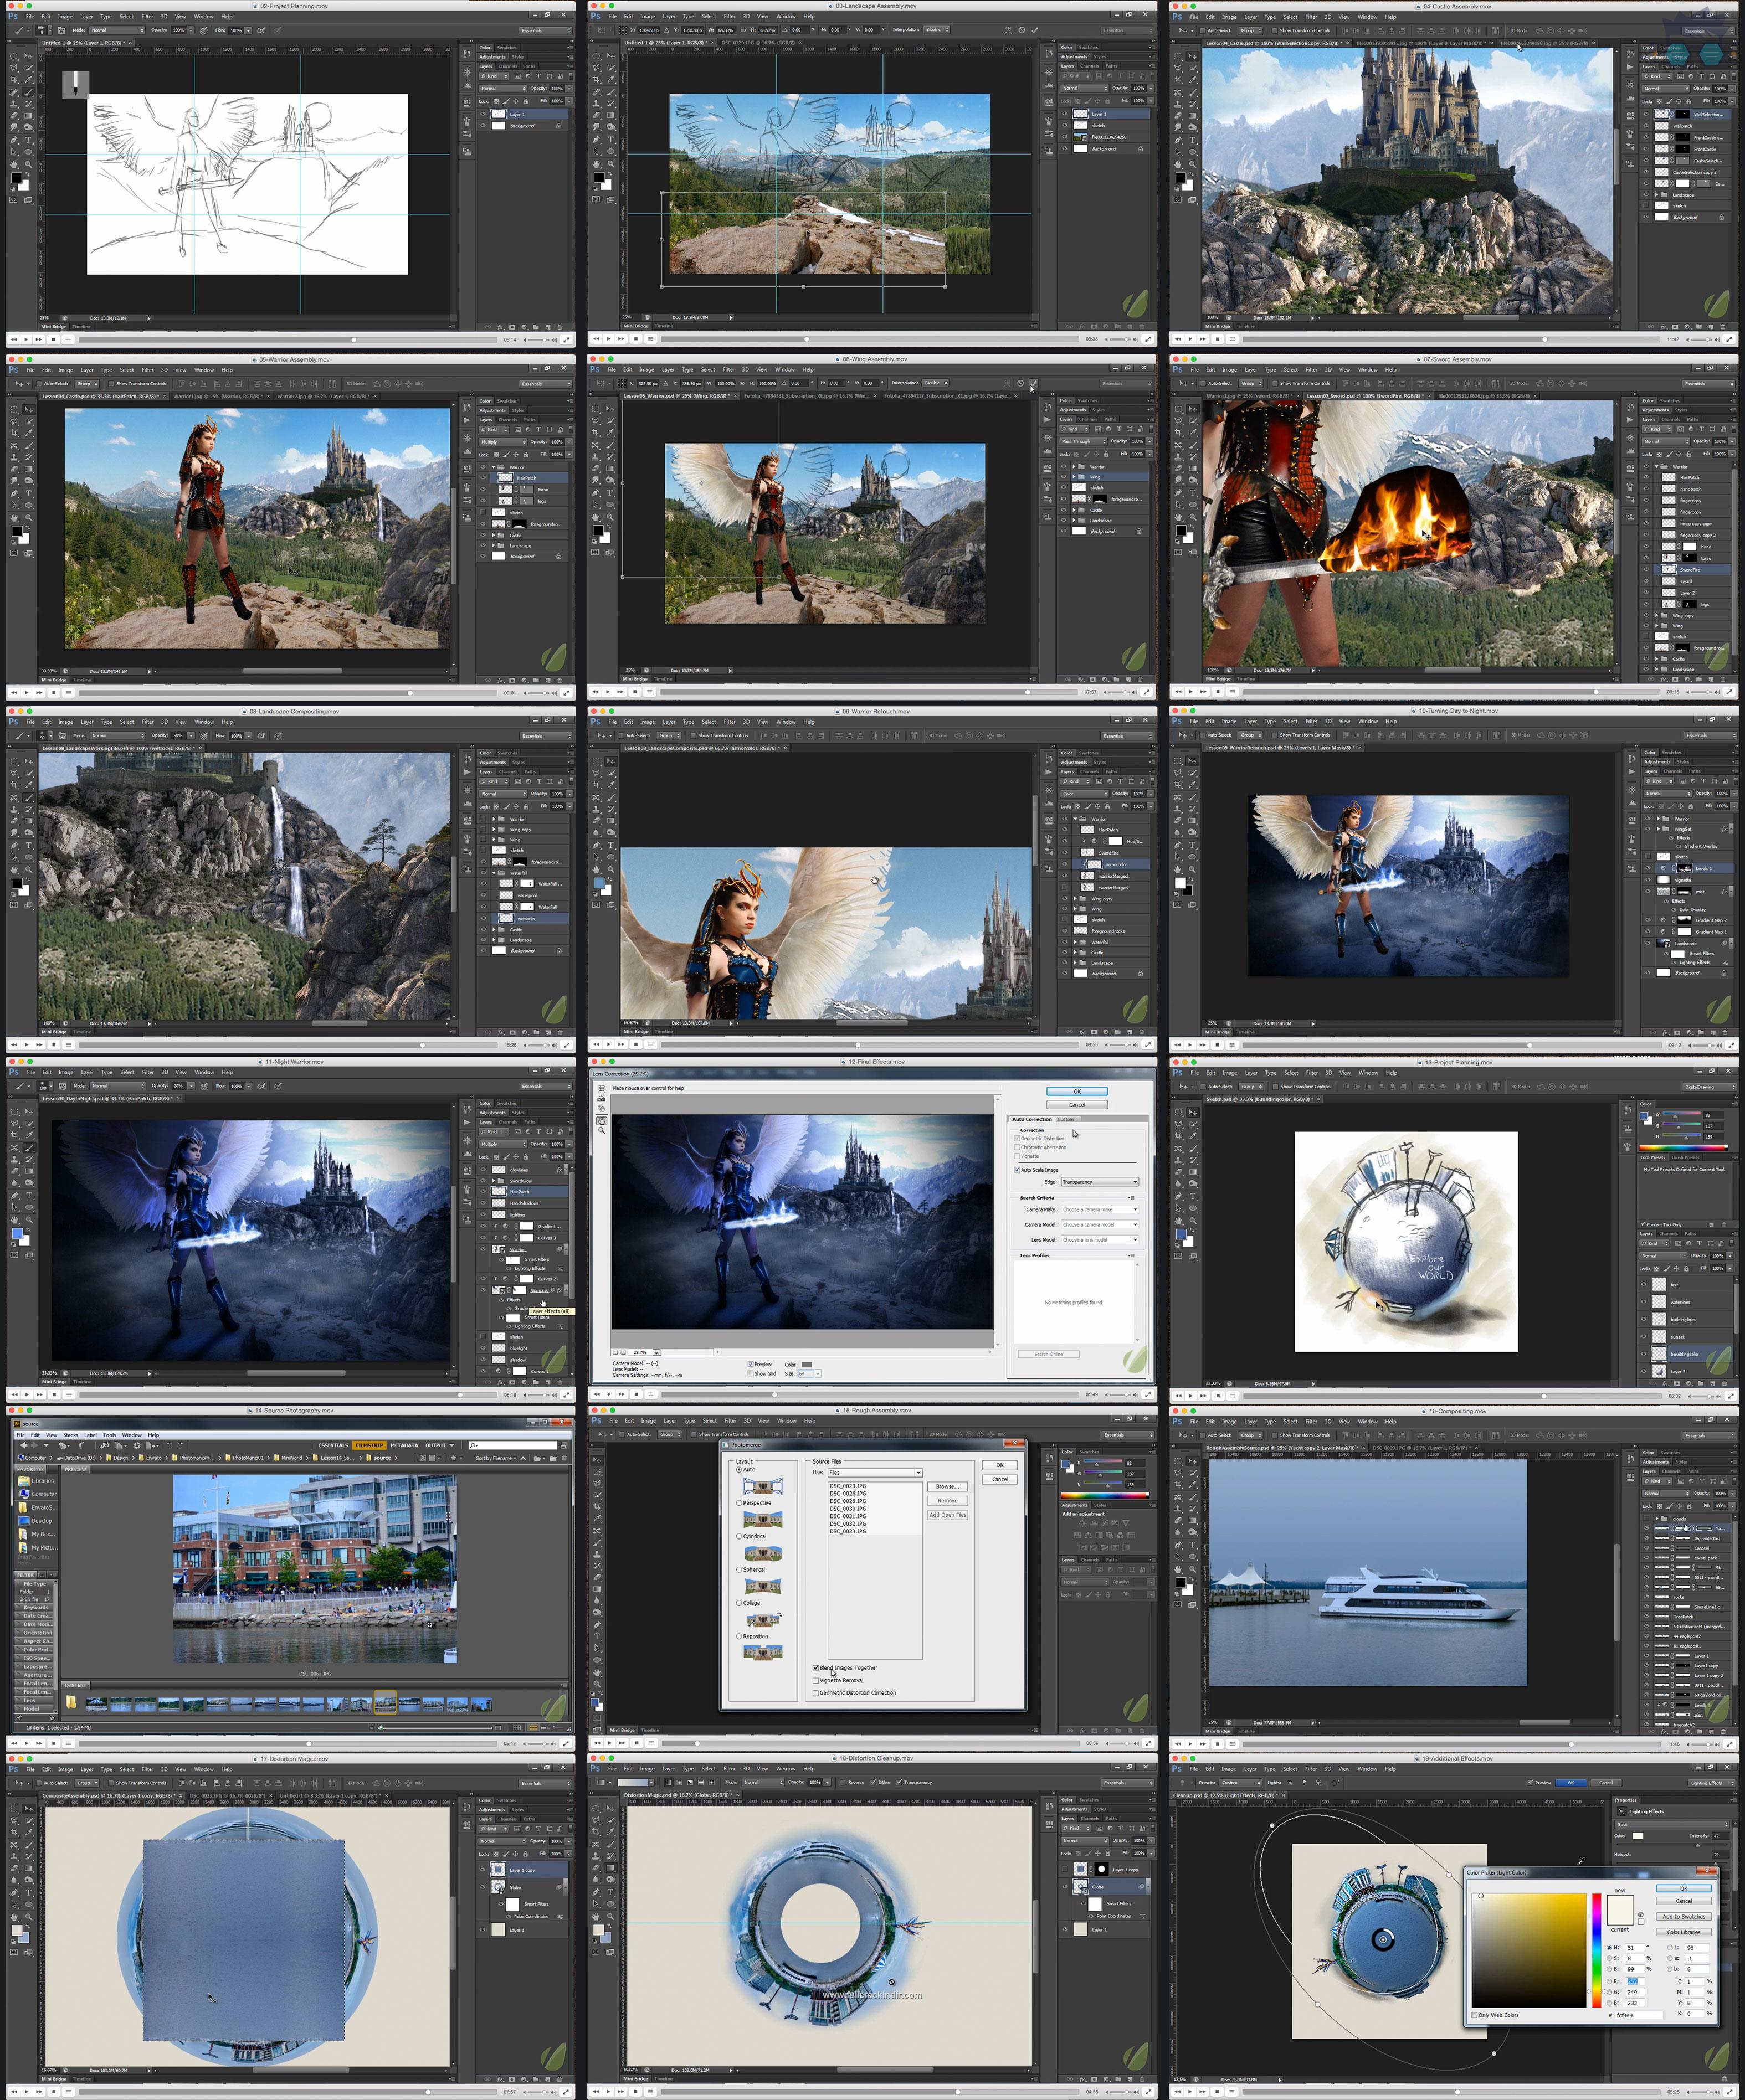Fast-forward the 12-Final Effects.mov player
The width and height of the screenshot is (1745, 2100).
coord(622,1394)
